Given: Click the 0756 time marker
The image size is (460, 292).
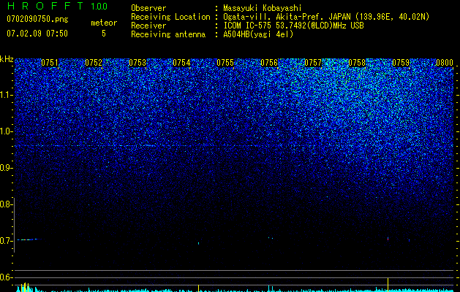Looking at the screenshot, I should 269,62.
